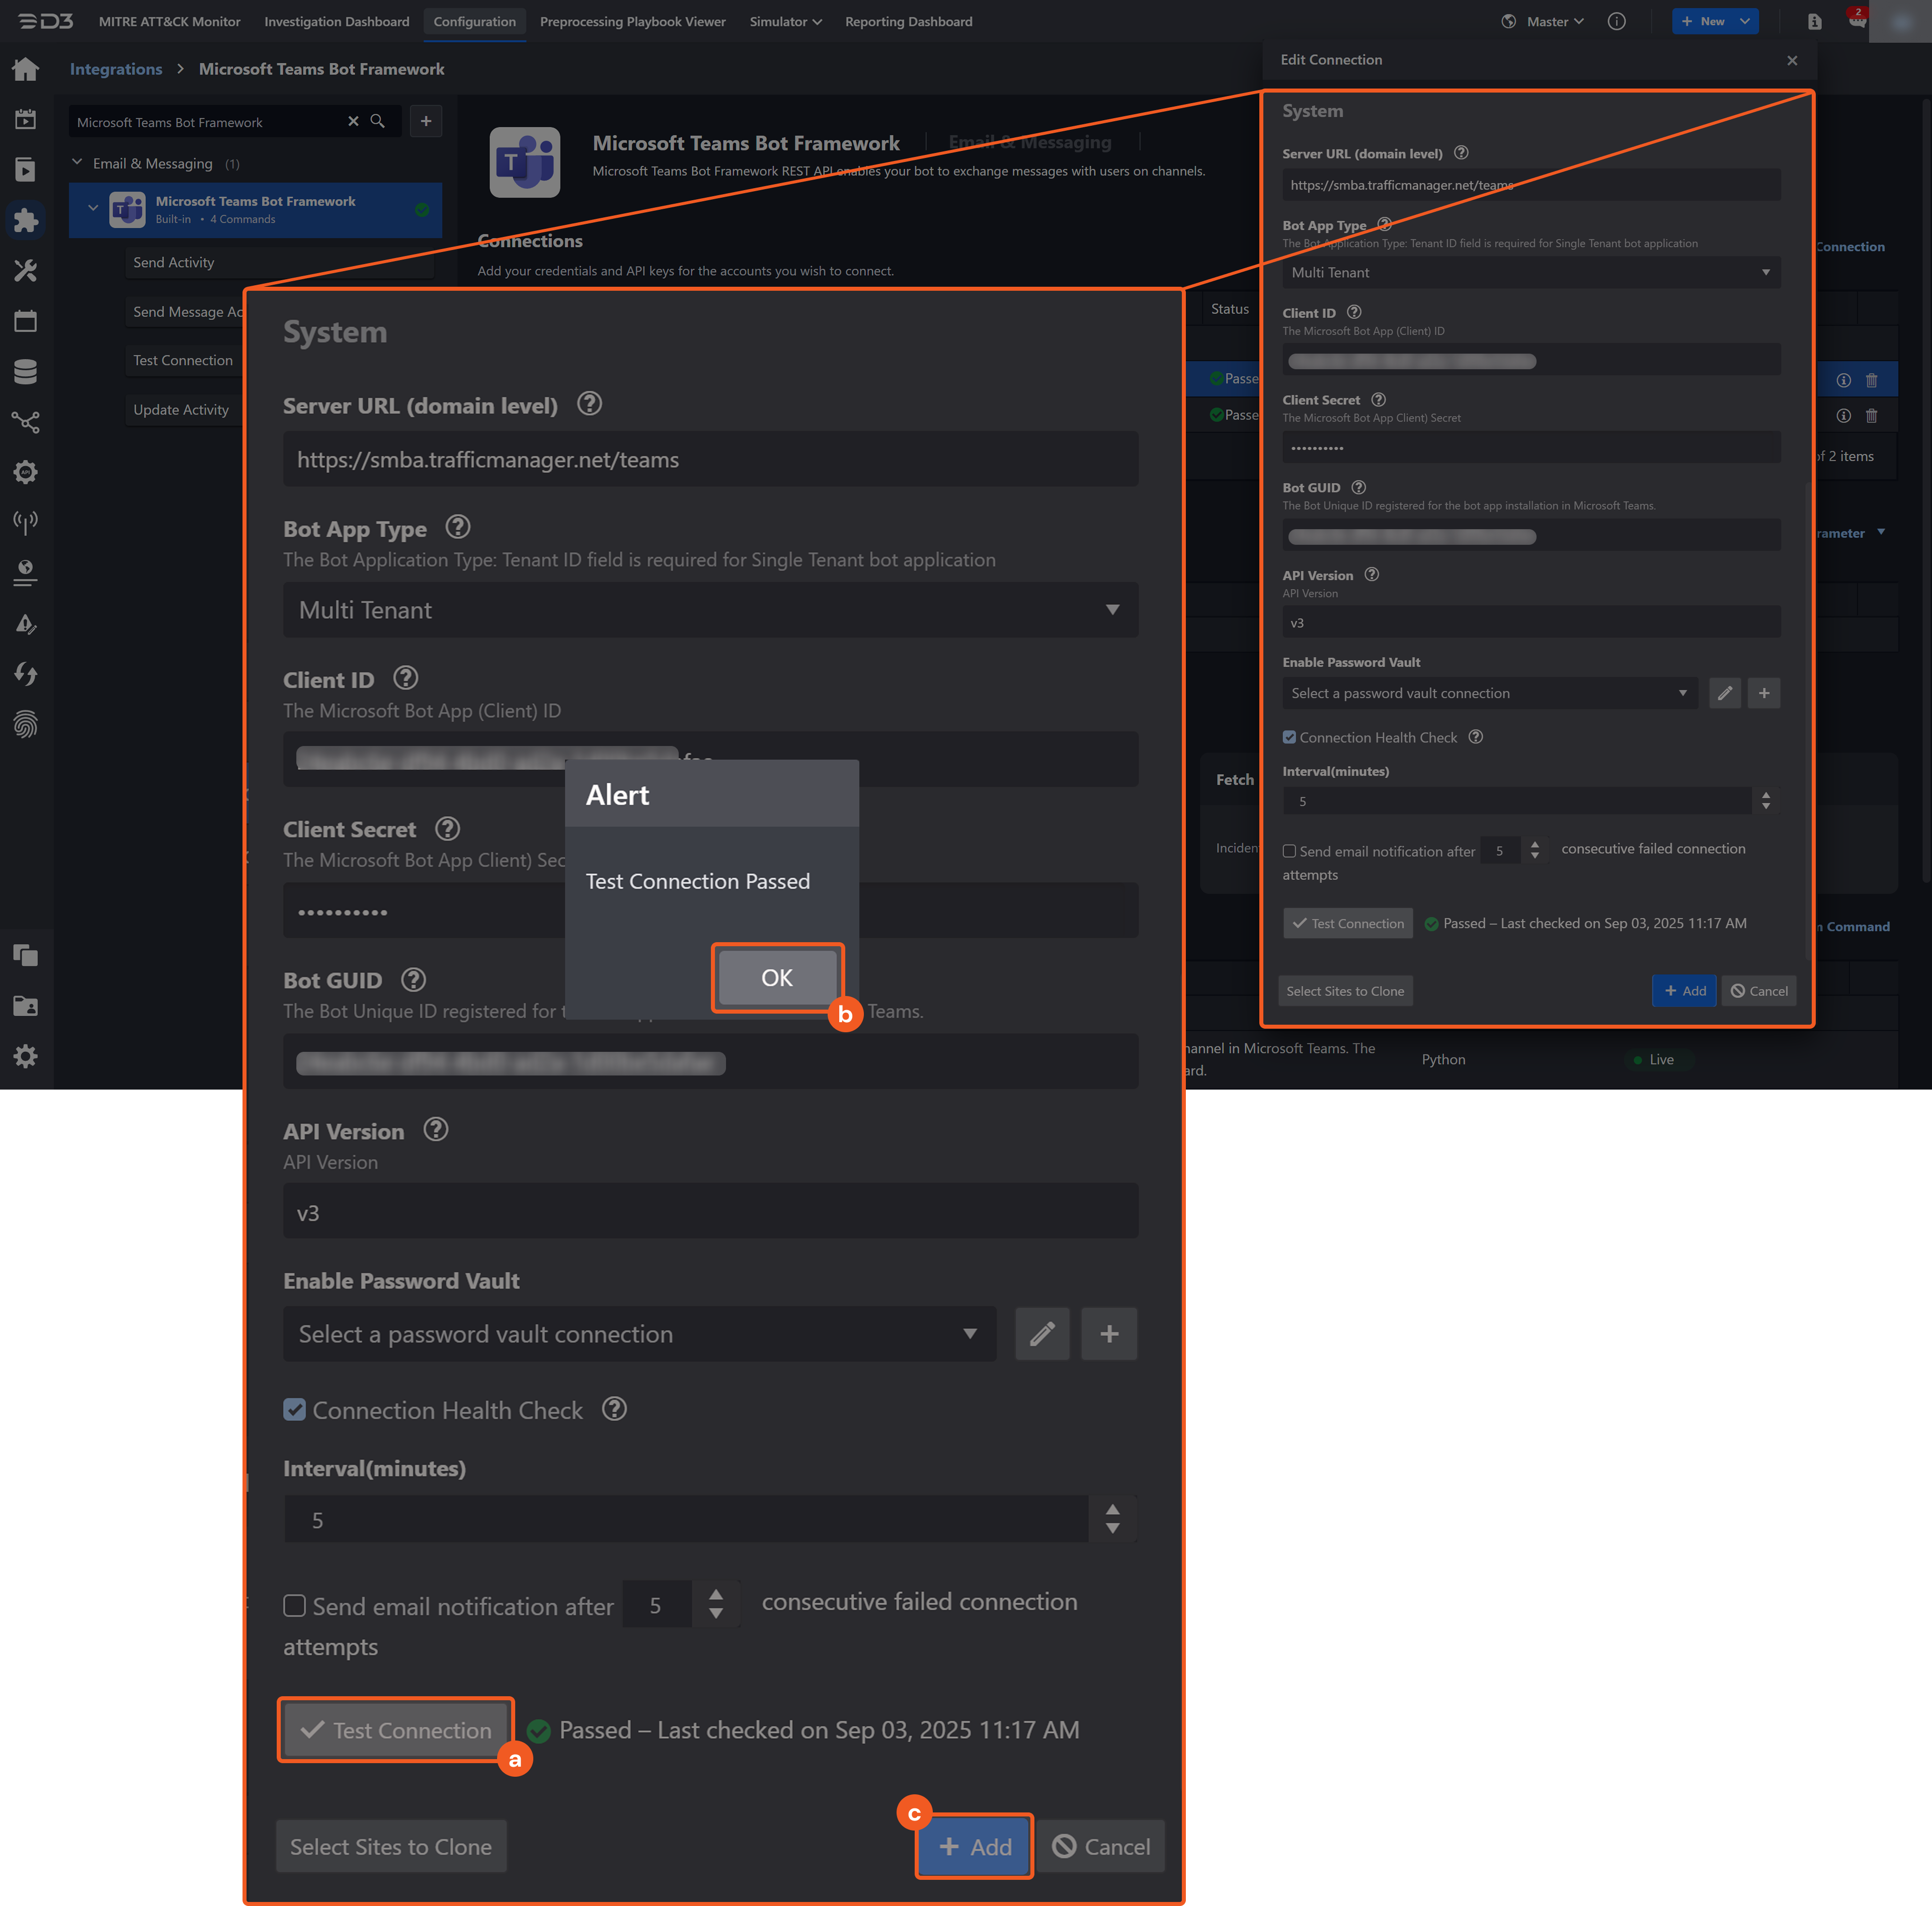Image resolution: width=1932 pixels, height=1906 pixels.
Task: Click search magnifier in integrations search box
Action: pyautogui.click(x=377, y=121)
